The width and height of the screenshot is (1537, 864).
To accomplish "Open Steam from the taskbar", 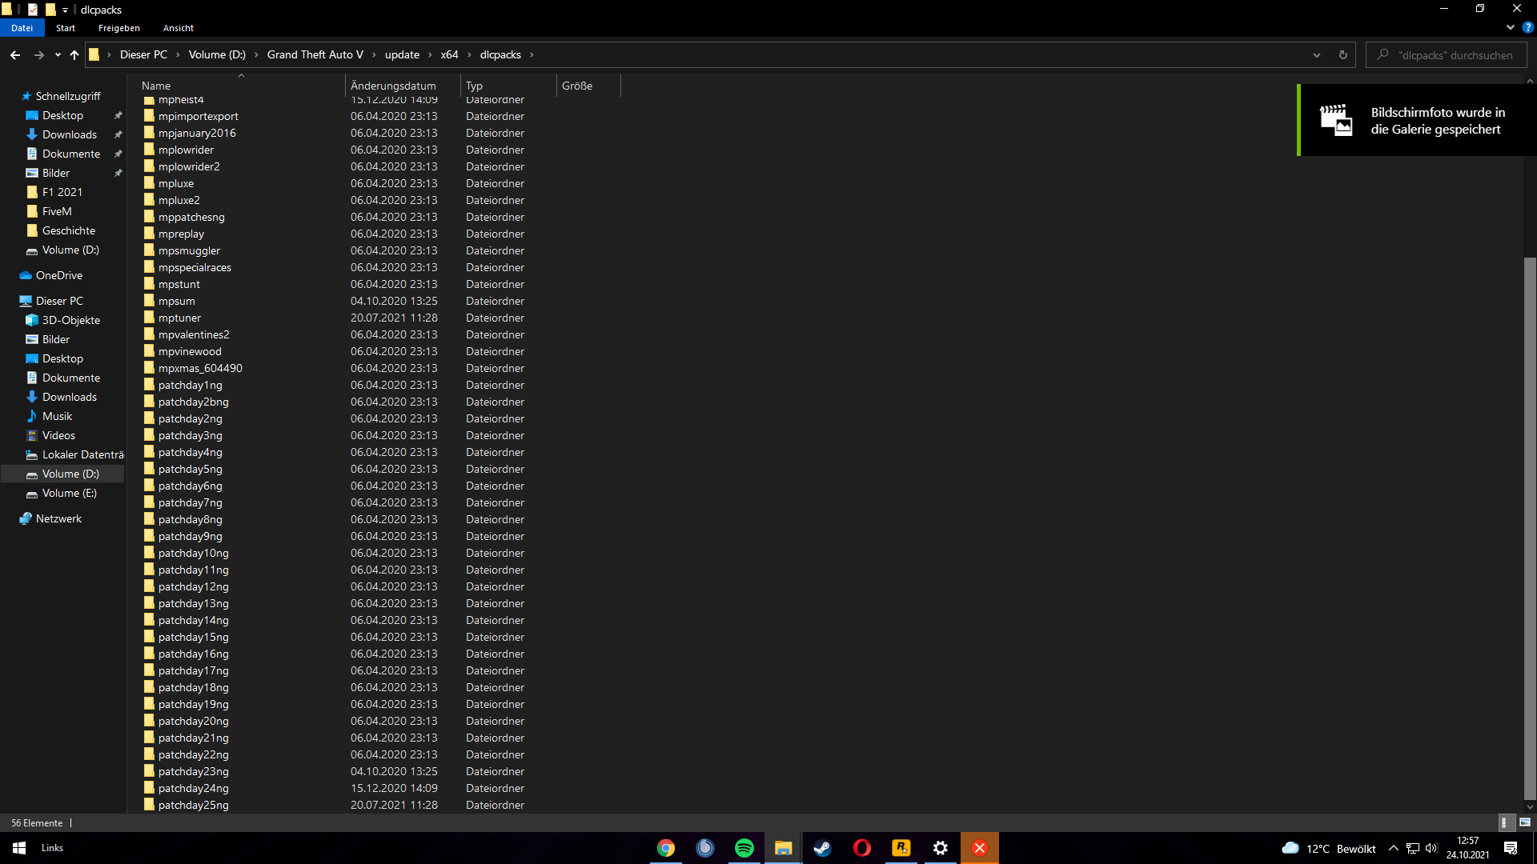I will tap(823, 848).
